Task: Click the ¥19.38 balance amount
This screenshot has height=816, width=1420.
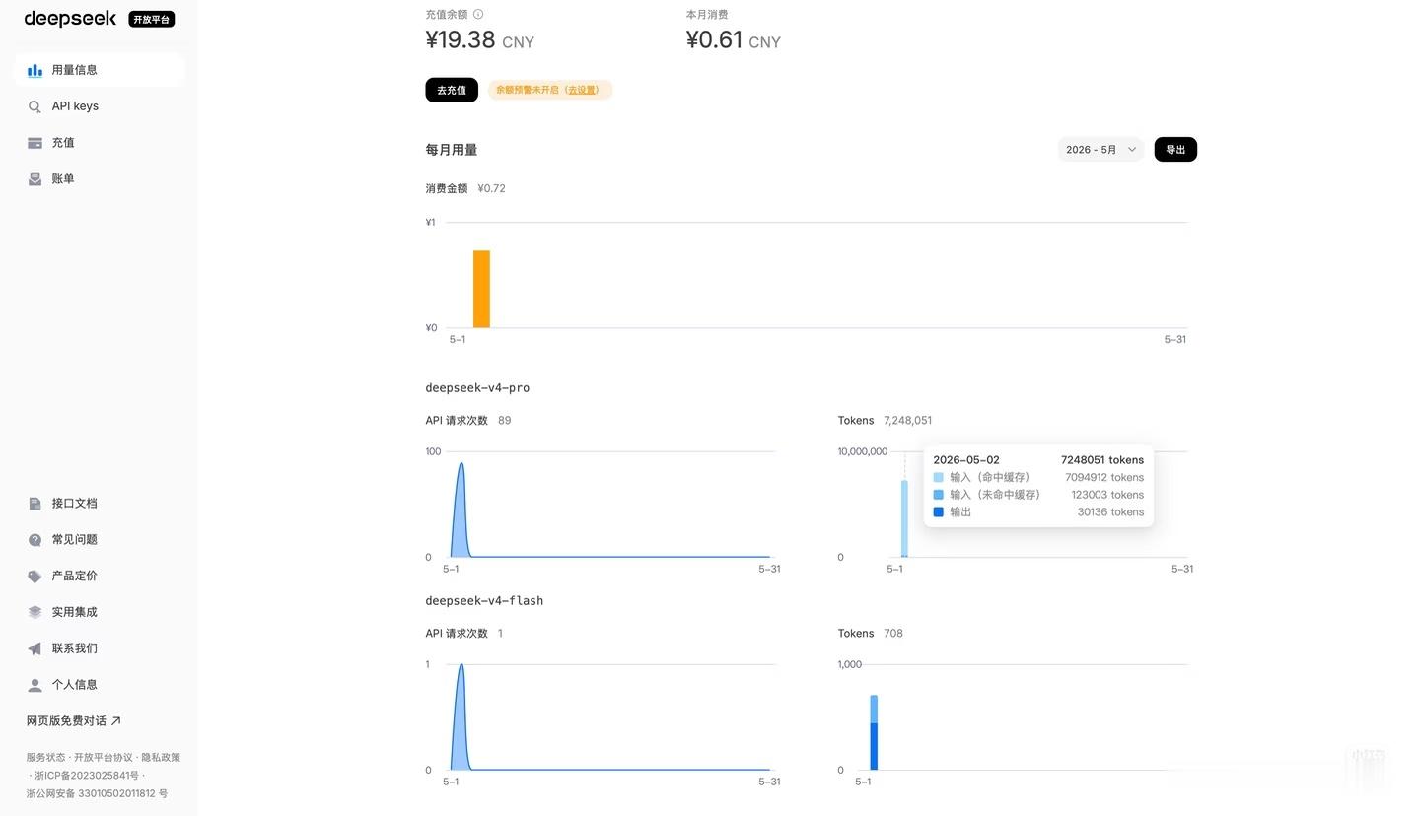Action: tap(461, 39)
